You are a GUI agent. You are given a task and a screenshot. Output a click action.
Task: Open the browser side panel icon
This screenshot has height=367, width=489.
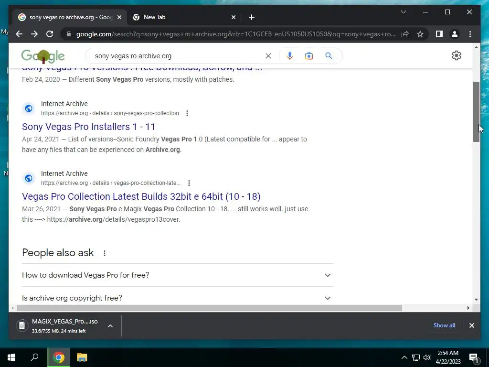[439, 34]
